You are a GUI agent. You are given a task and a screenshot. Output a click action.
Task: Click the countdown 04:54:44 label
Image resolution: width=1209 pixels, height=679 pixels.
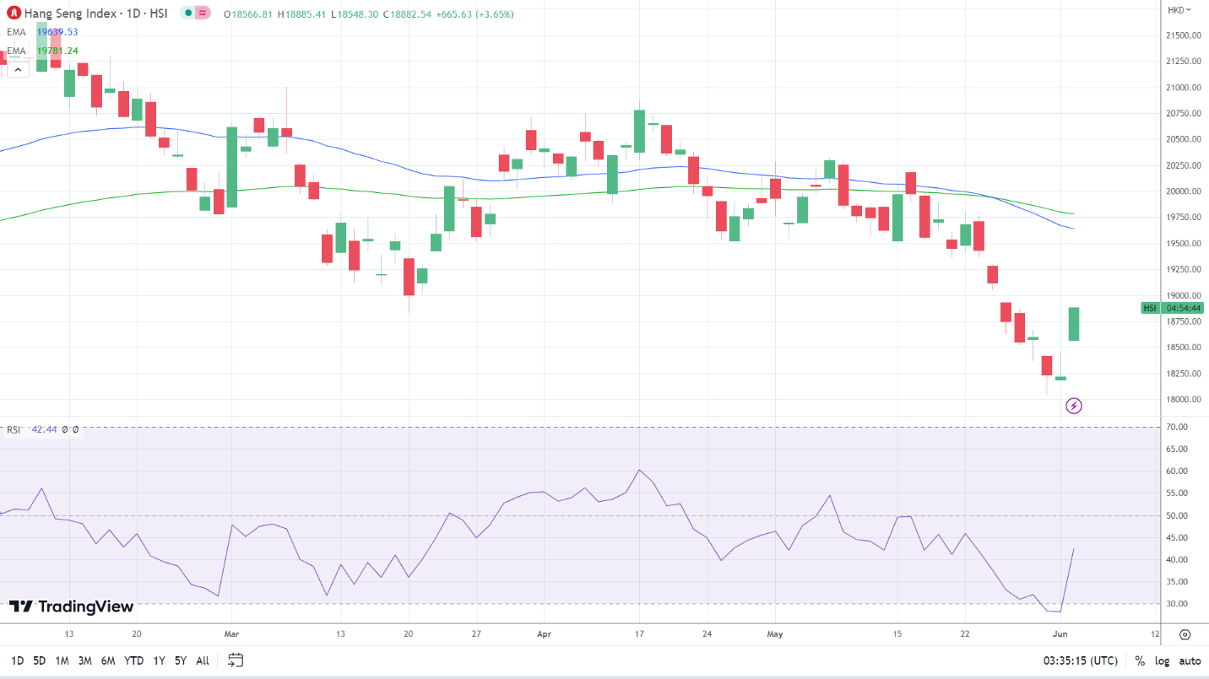tap(1184, 309)
